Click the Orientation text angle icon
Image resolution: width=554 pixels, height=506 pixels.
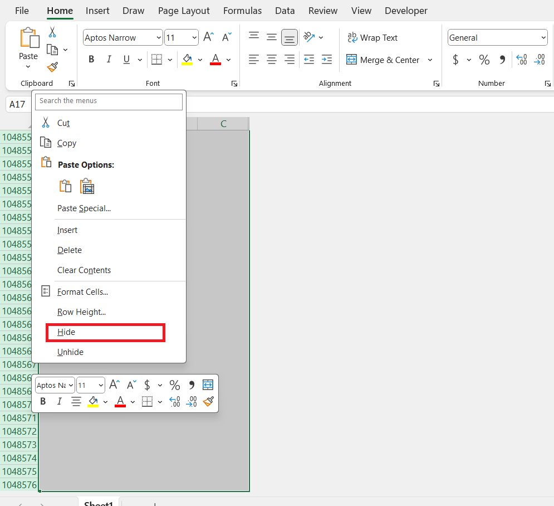309,37
